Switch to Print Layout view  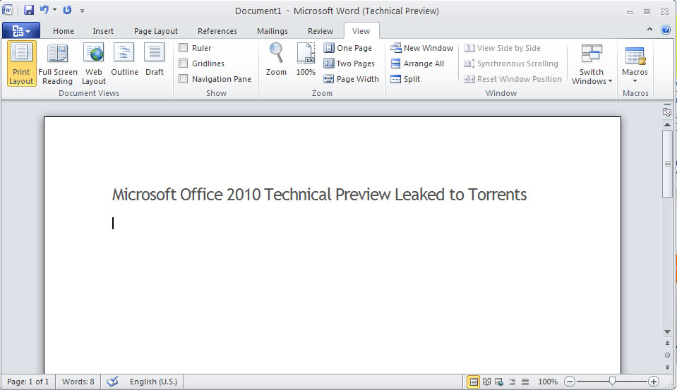pyautogui.click(x=21, y=64)
